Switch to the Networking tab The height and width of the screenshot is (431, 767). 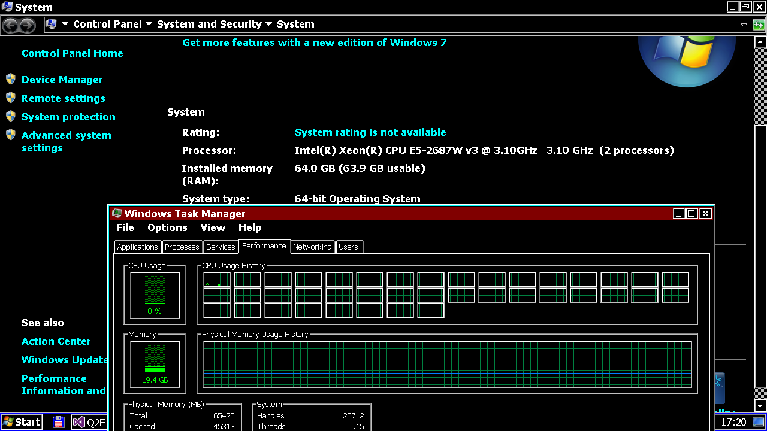312,247
